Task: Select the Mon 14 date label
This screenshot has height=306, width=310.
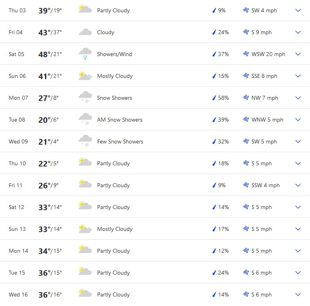Action: [x=18, y=251]
